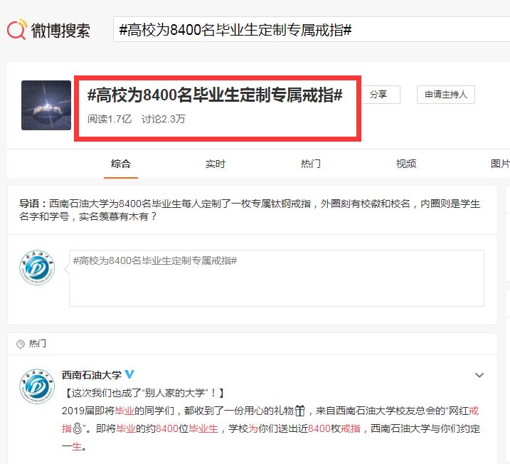Click the Weibo search logo icon
Screen dimensions: 510x464
pyautogui.click(x=18, y=31)
